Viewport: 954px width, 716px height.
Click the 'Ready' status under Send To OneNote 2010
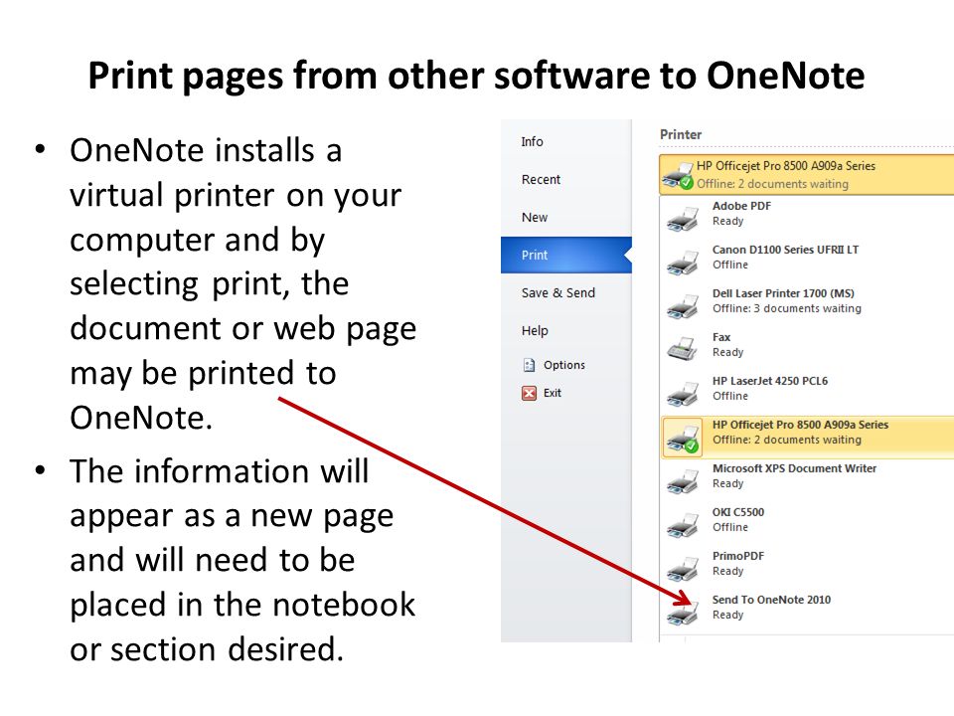(x=727, y=615)
